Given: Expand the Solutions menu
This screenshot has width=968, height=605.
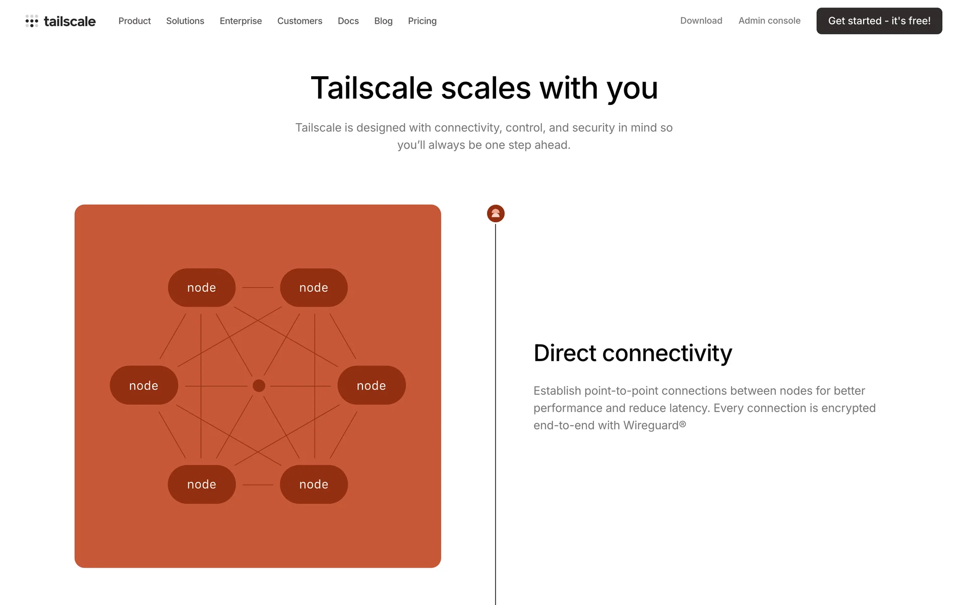Looking at the screenshot, I should [185, 21].
